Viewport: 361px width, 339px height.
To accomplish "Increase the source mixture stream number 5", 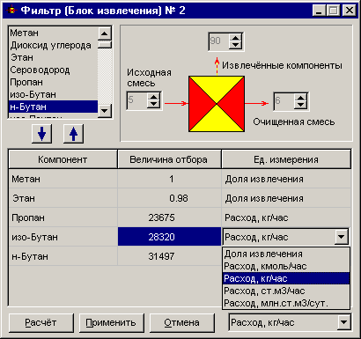I will [x=153, y=96].
